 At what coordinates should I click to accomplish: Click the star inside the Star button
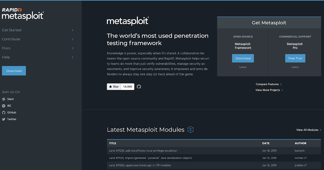(110, 87)
